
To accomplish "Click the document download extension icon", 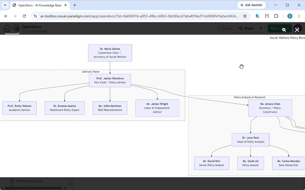I will [x=257, y=16].
